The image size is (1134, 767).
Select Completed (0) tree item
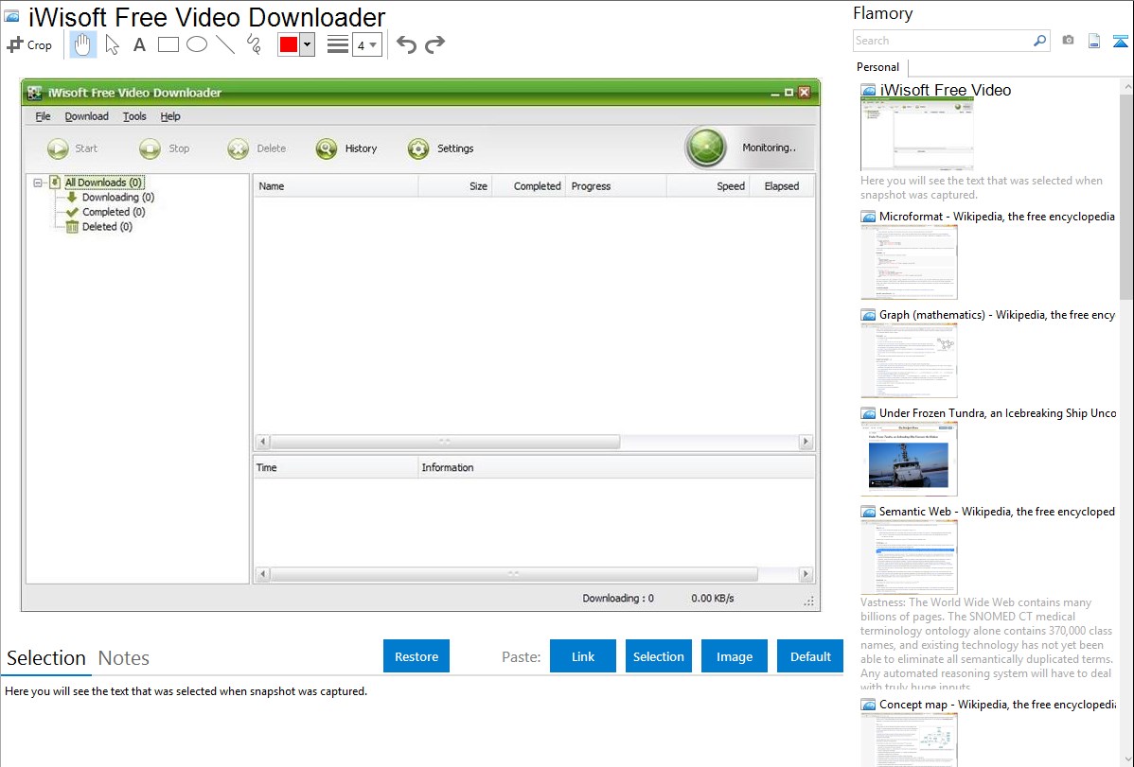[x=114, y=212]
